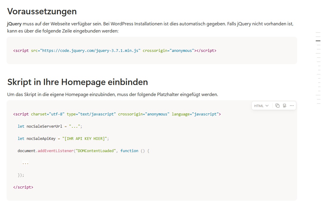Copy the HTML code block contents

277,106
